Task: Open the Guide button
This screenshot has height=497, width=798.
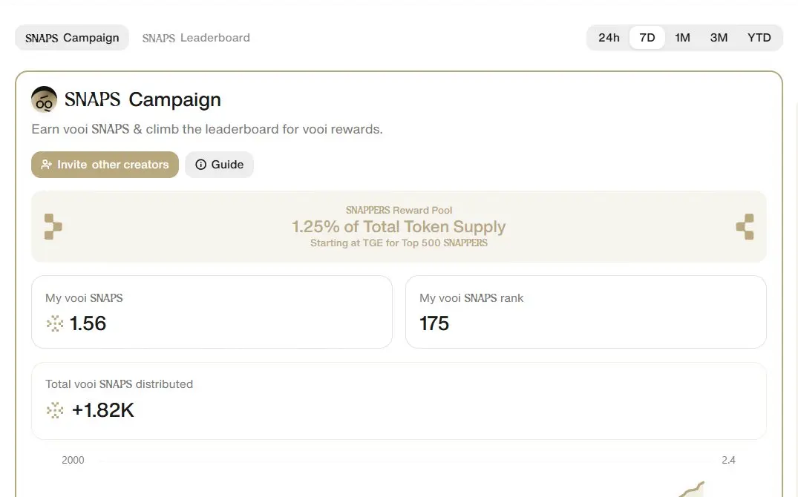Action: click(219, 165)
